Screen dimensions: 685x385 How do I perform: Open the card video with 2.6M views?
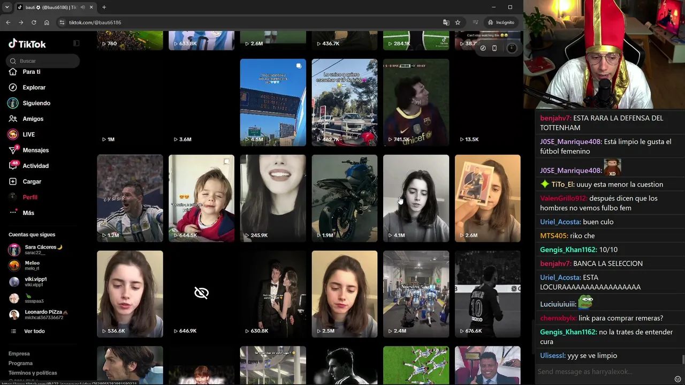(488, 198)
